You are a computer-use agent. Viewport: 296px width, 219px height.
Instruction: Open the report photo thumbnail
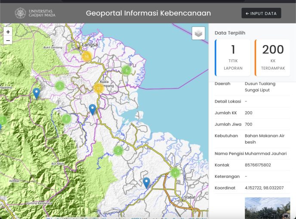[x=268, y=208]
